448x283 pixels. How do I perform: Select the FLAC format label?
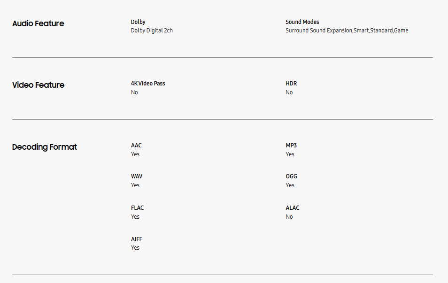(138, 208)
